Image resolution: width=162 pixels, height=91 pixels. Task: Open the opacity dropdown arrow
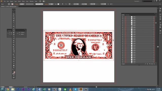[x=53, y=4]
